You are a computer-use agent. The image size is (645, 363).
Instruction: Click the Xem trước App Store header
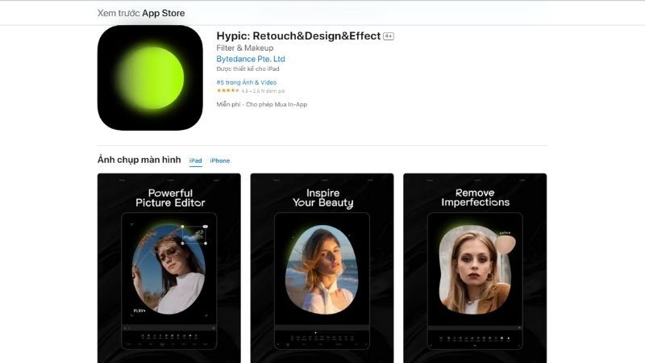point(141,13)
